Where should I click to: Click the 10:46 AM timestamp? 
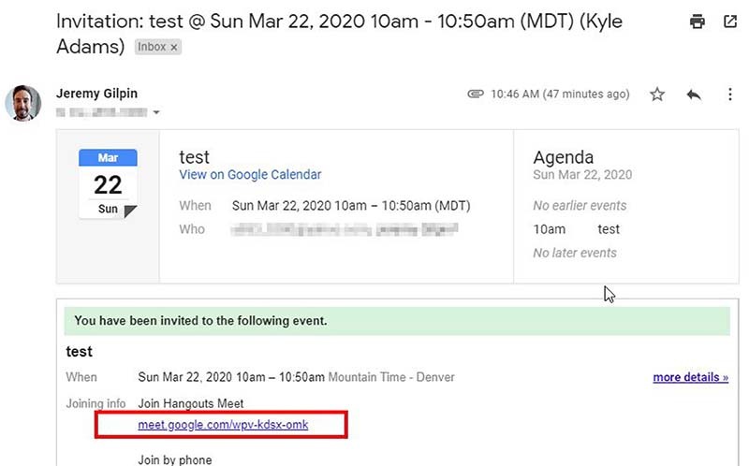(x=560, y=95)
